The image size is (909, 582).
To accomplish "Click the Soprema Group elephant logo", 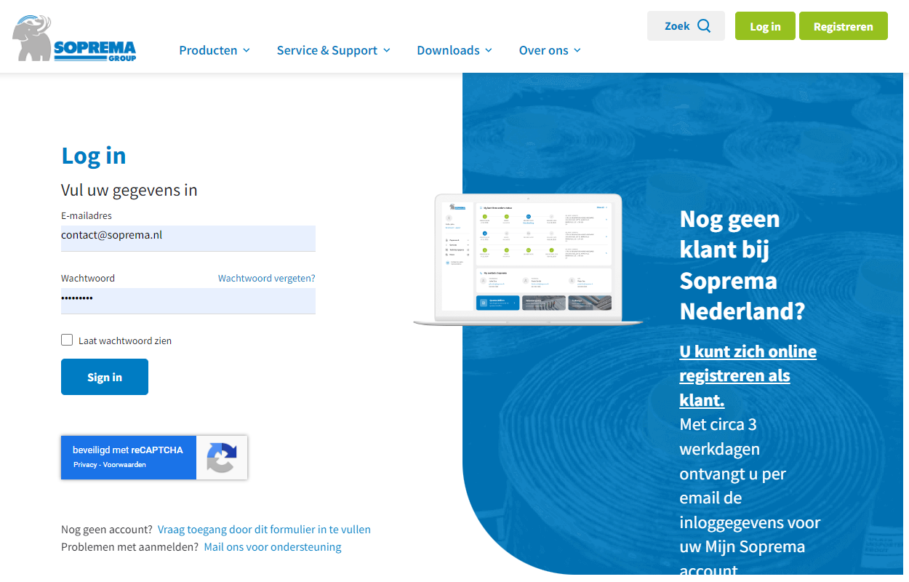I will click(74, 39).
